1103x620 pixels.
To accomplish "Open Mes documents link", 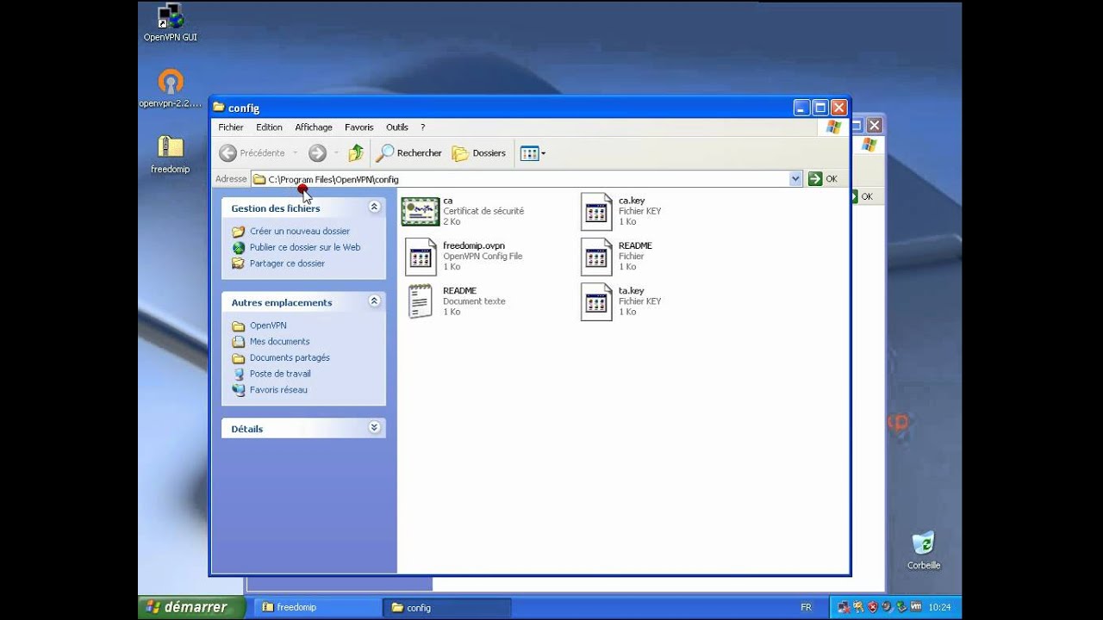I will [279, 342].
